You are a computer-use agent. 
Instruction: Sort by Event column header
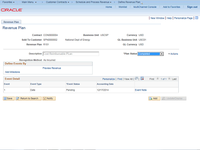point(7,84)
